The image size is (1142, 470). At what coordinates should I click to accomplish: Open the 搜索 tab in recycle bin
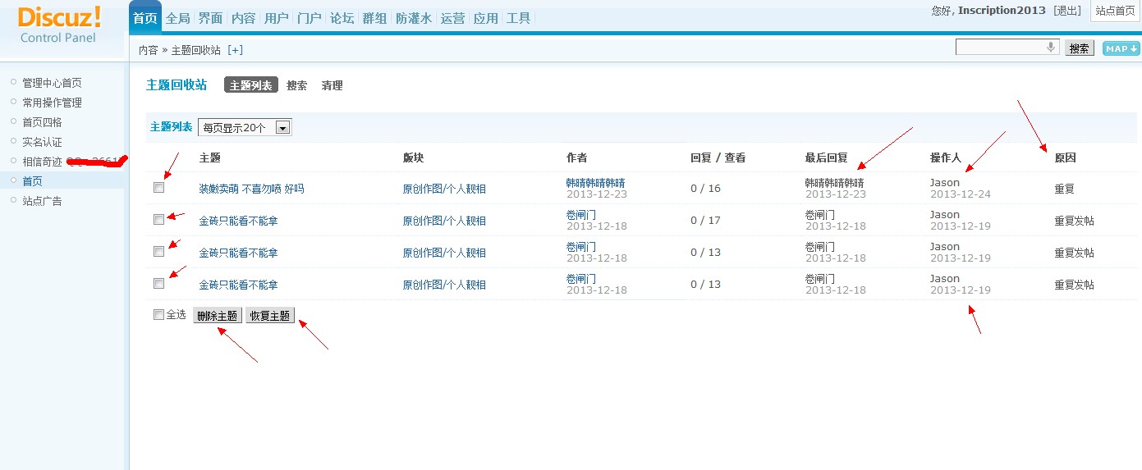coord(296,85)
